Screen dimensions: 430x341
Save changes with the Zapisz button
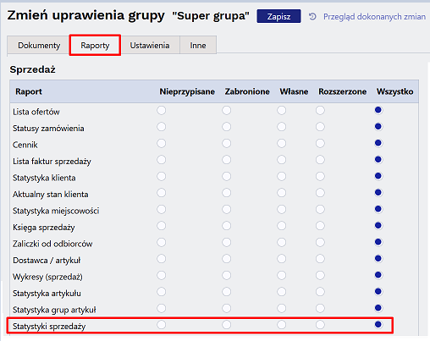(278, 16)
